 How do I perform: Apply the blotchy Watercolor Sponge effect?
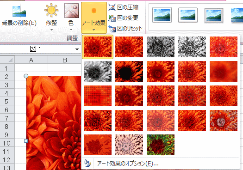point(129,96)
